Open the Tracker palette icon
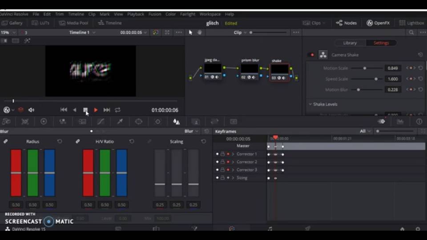The image size is (427, 240). tap(157, 122)
